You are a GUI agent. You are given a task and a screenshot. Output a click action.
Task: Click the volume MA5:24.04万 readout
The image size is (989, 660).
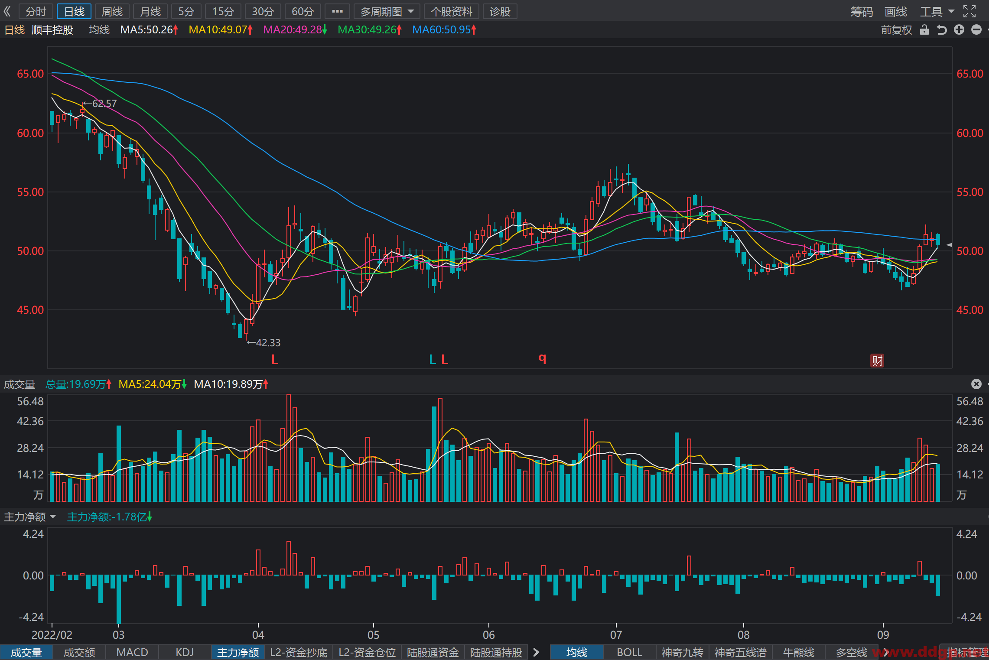pos(153,384)
